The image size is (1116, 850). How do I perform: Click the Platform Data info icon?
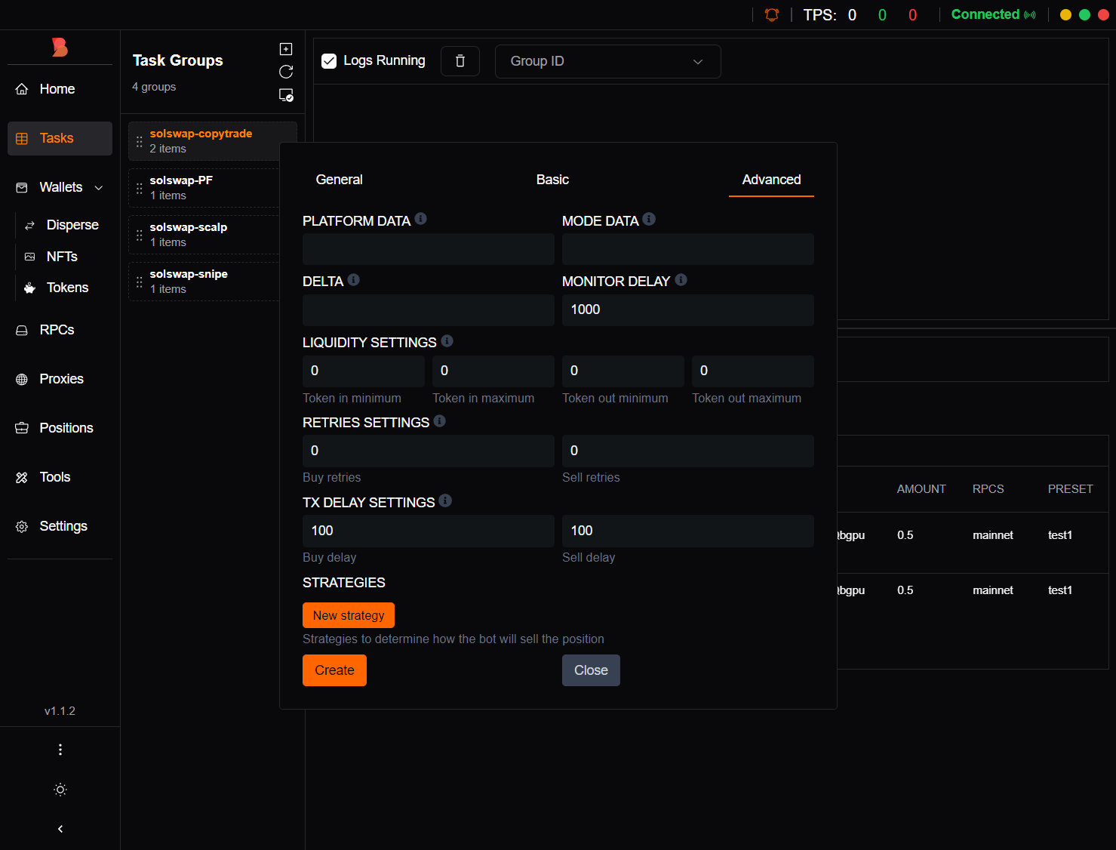421,219
